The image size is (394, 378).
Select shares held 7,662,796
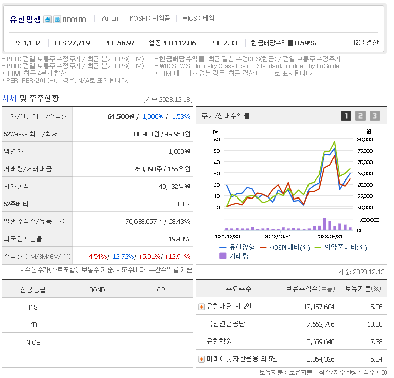320,325
